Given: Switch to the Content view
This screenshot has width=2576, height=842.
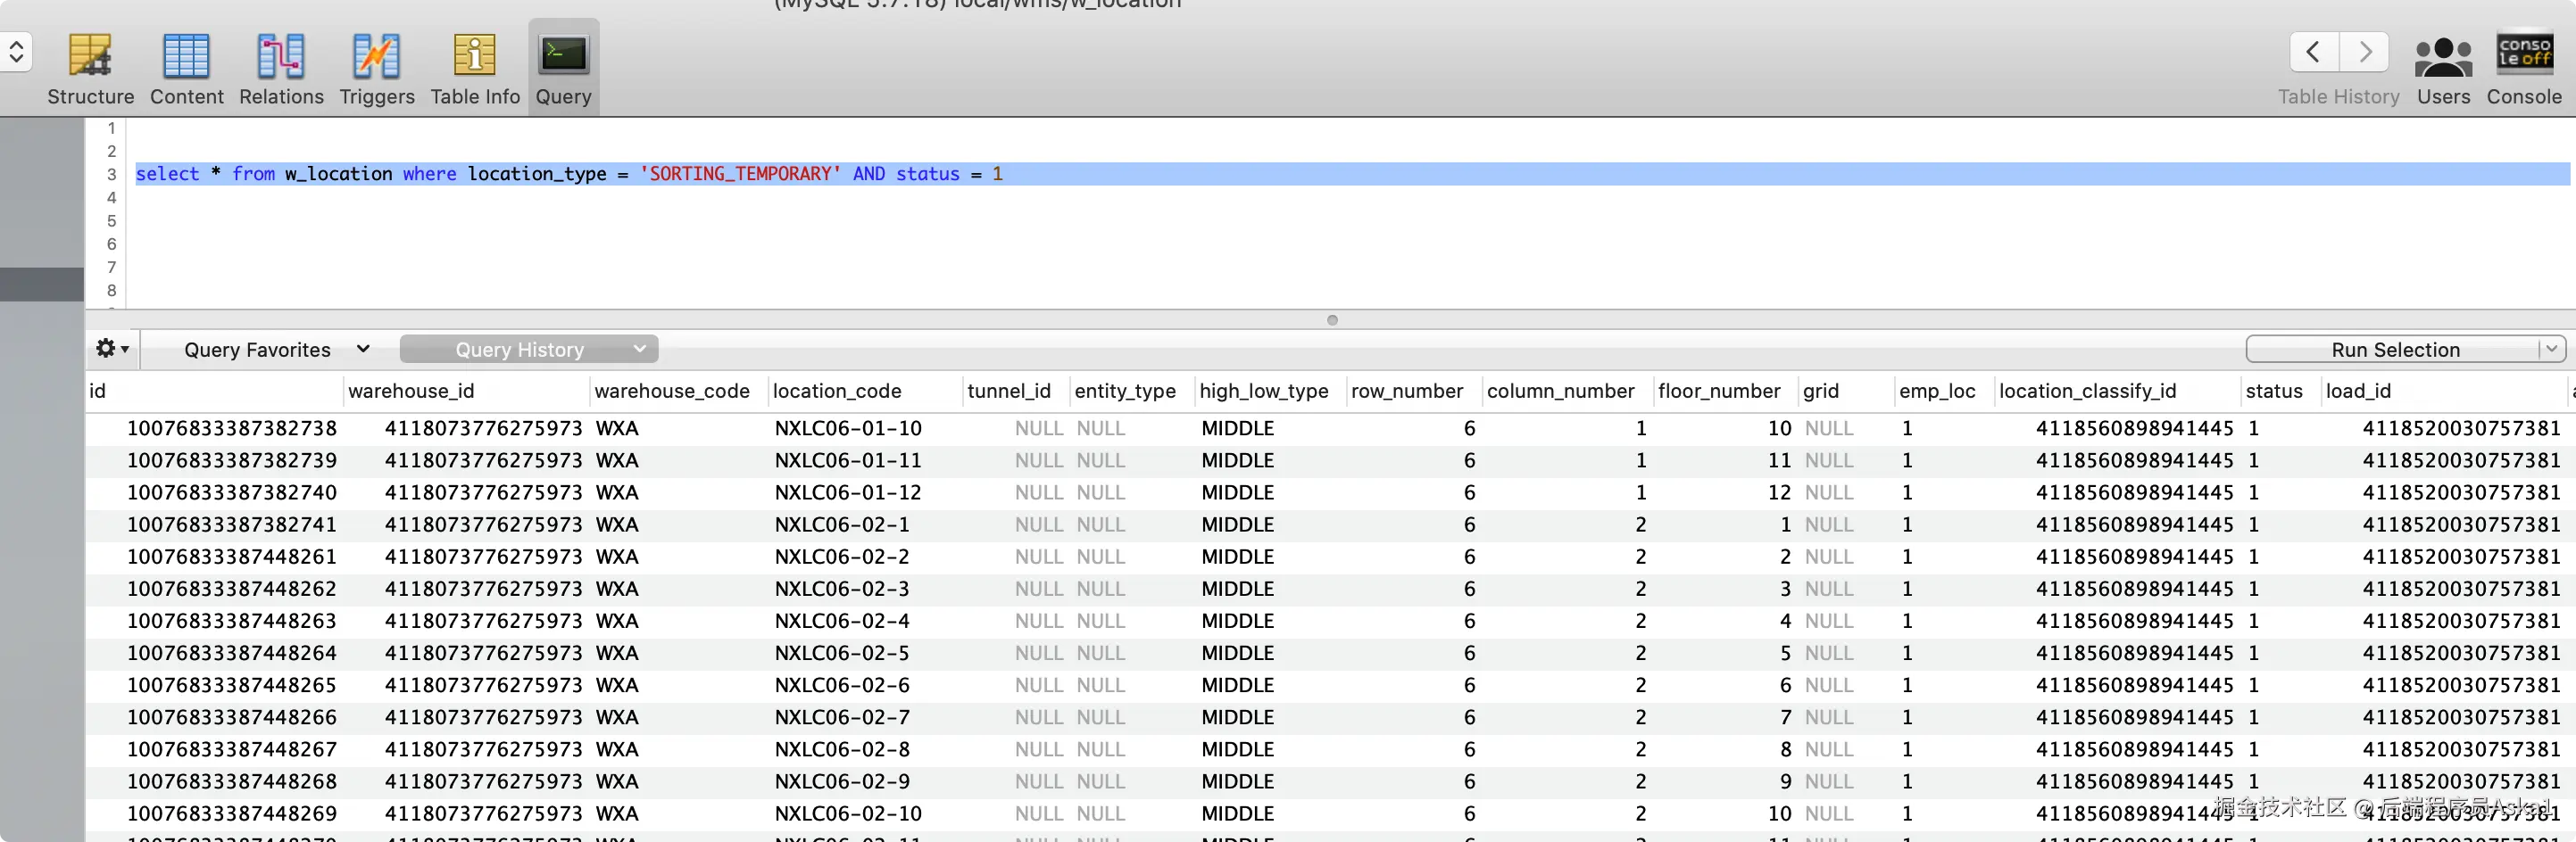Looking at the screenshot, I should click(x=186, y=68).
